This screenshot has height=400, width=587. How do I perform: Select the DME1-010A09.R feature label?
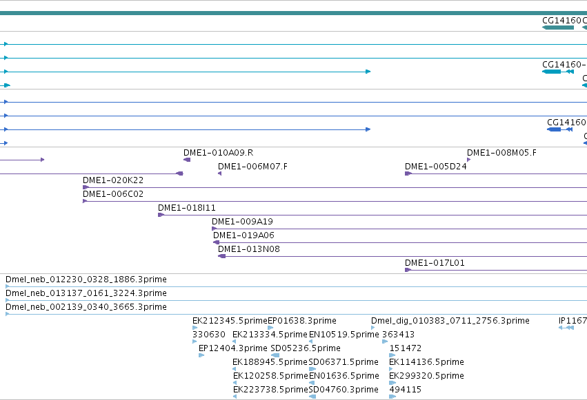(x=218, y=153)
